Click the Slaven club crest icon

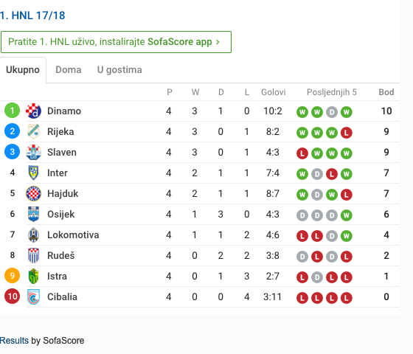tap(33, 152)
